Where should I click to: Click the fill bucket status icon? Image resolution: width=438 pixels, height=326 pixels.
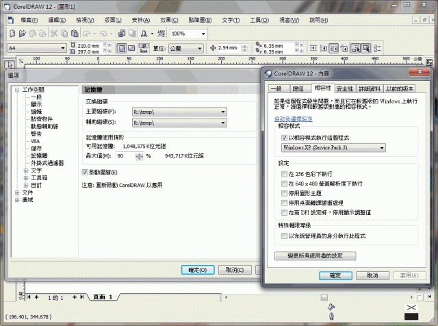pyautogui.click(x=331, y=307)
